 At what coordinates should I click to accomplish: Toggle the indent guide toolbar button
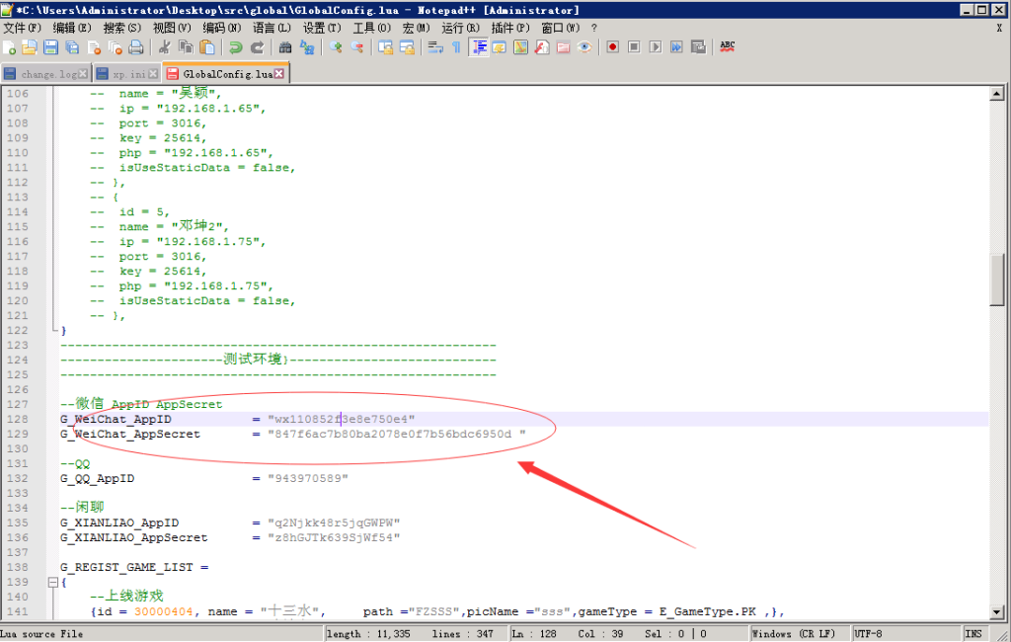478,47
